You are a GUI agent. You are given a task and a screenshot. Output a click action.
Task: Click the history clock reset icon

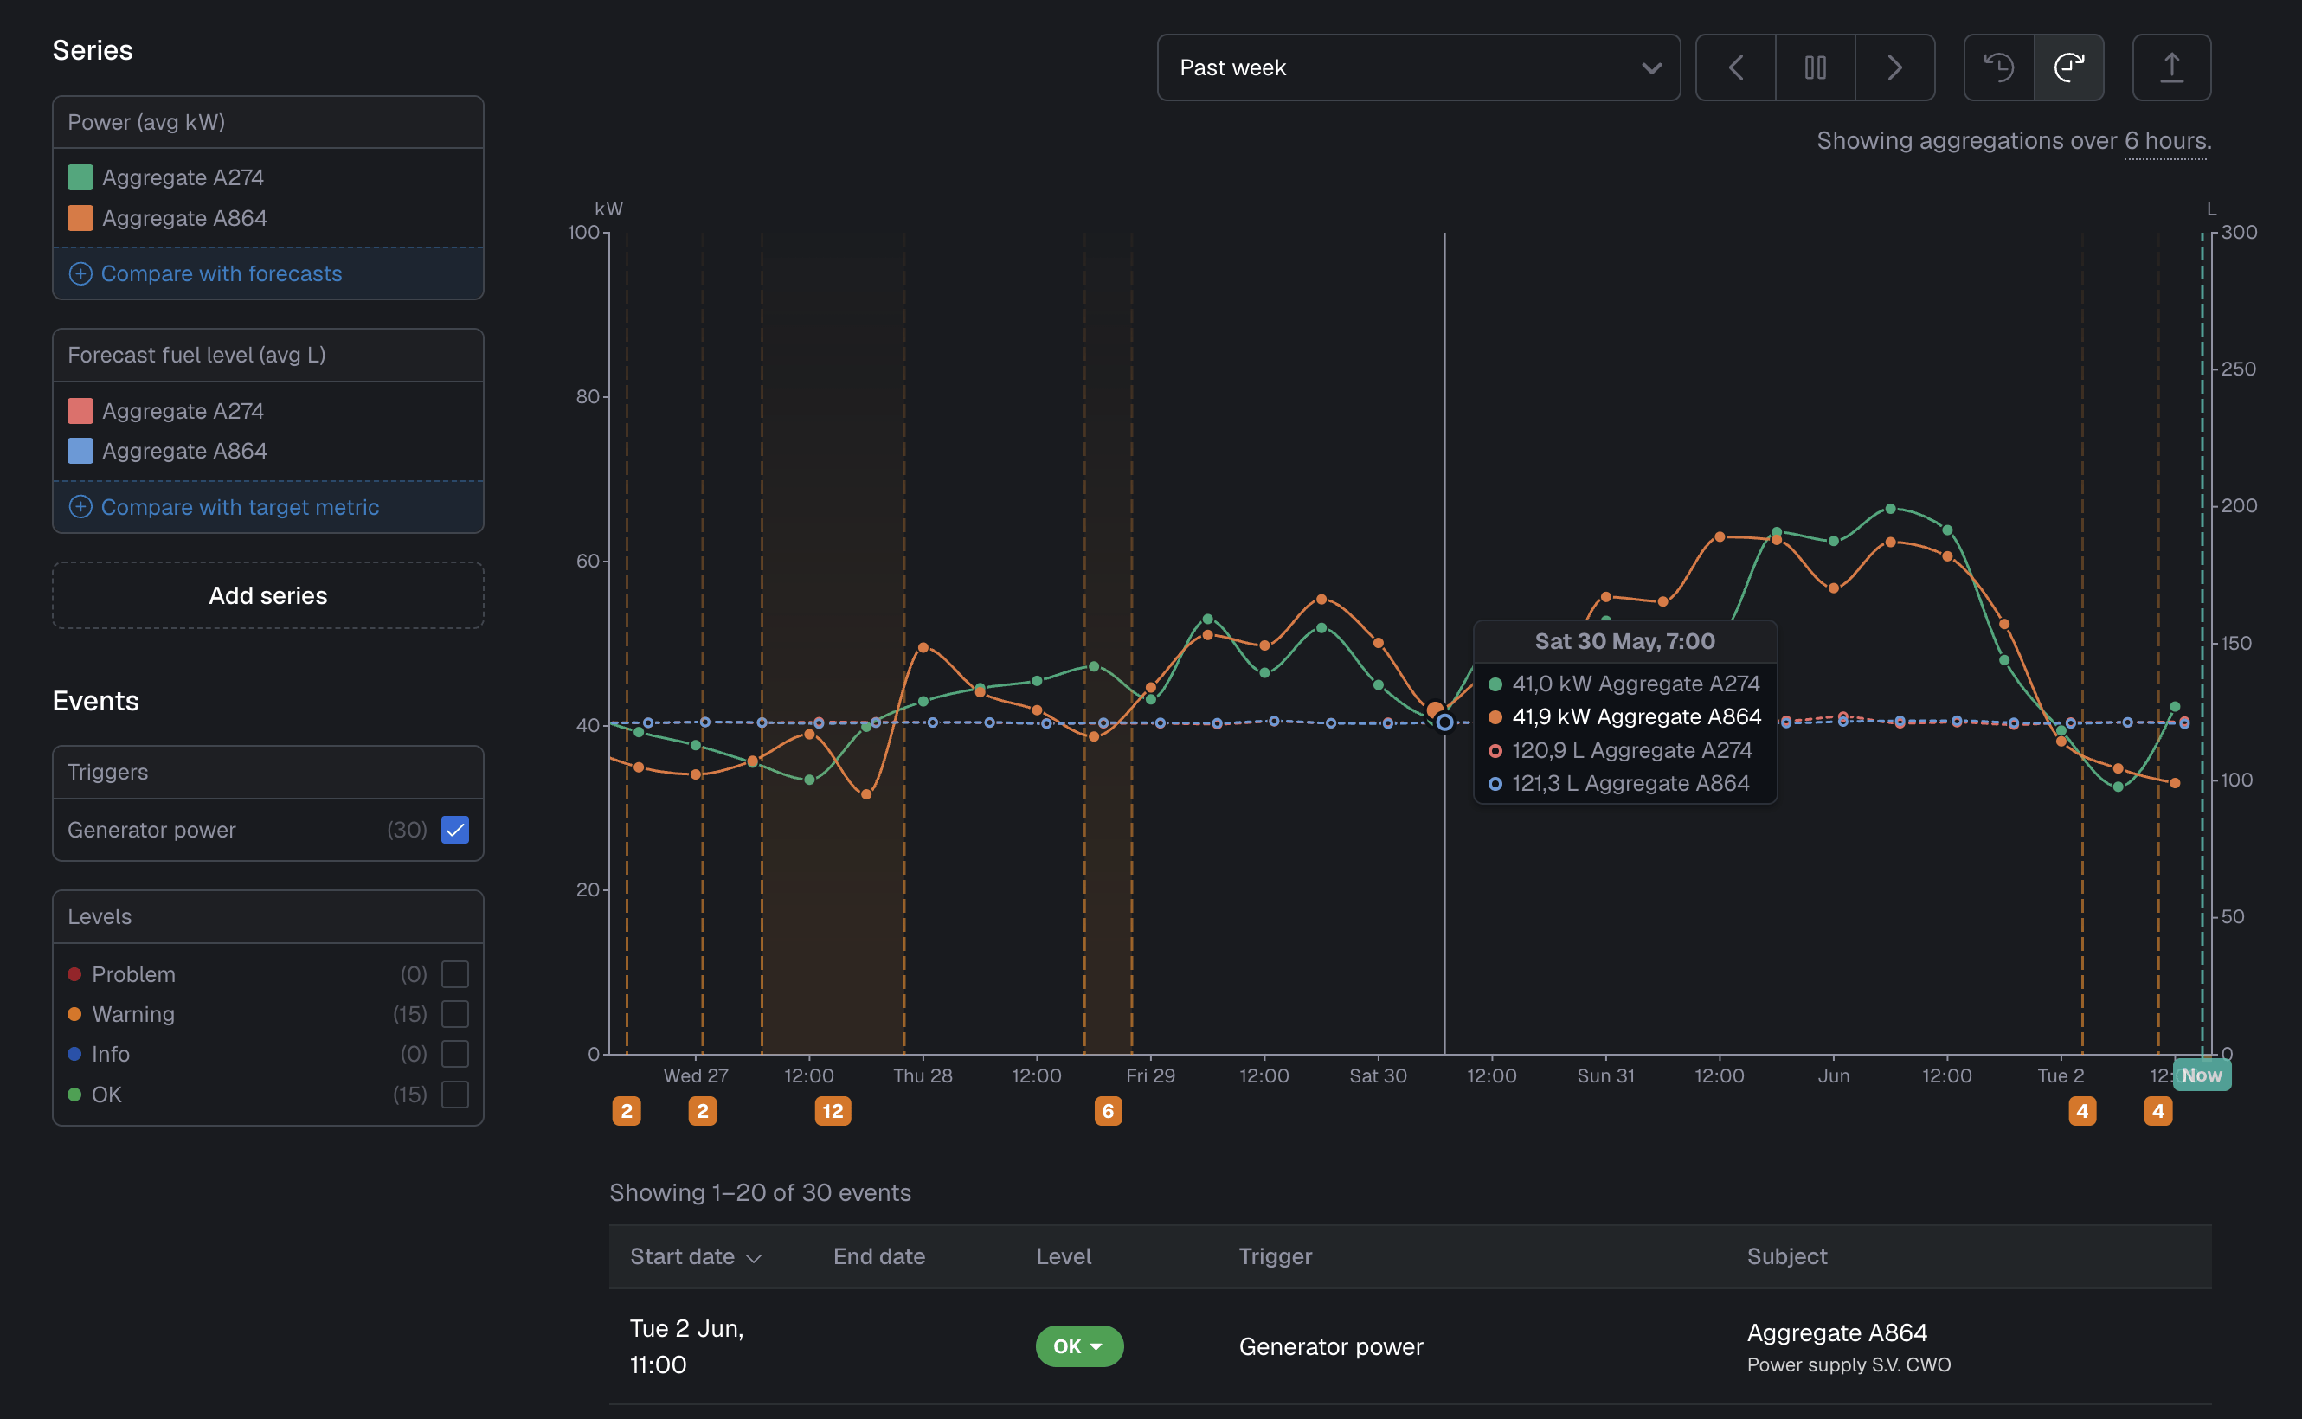point(1999,67)
